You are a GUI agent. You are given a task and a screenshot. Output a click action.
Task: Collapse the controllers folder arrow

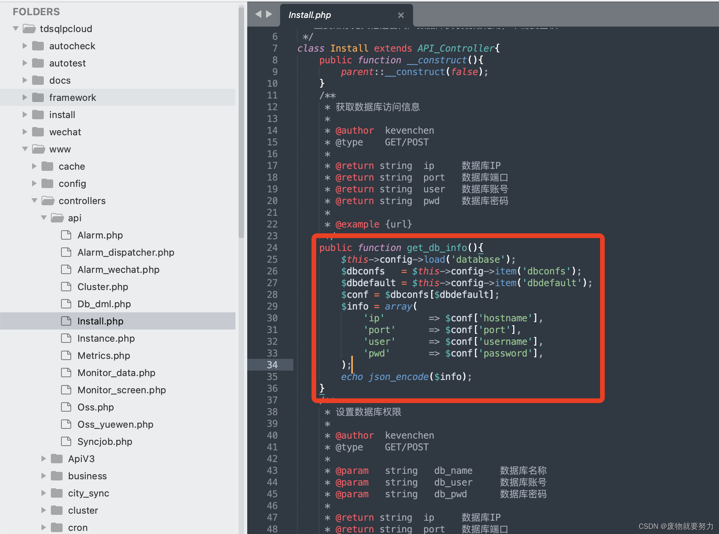pos(34,201)
